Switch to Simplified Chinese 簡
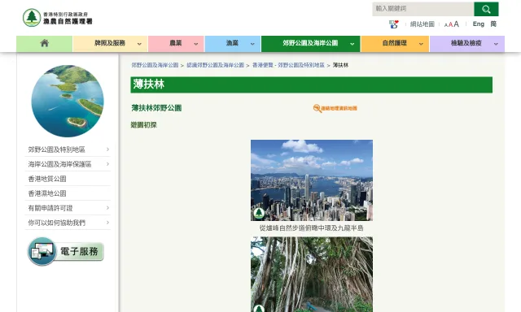The image size is (521, 312). tap(493, 24)
